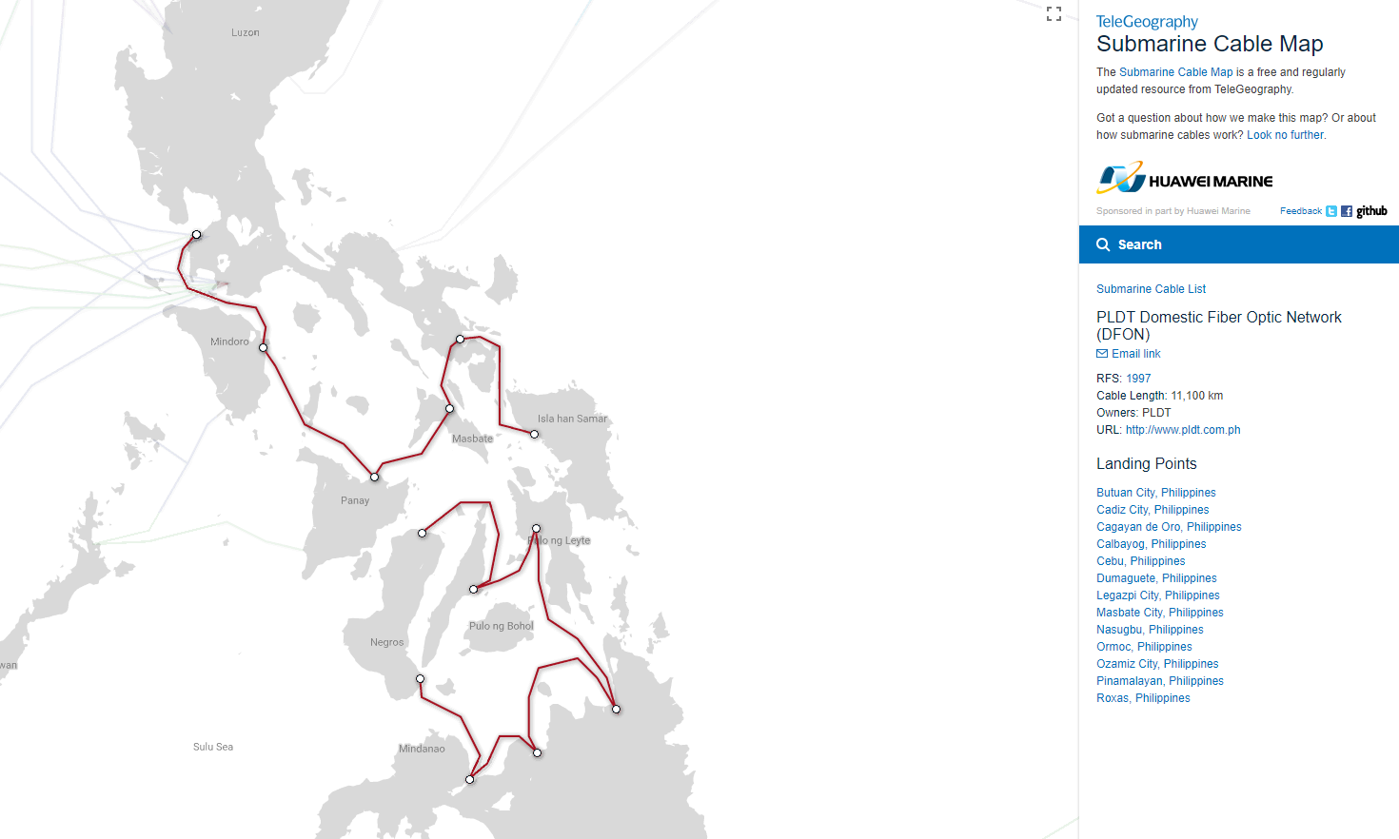The image size is (1399, 839).
Task: Open the 'Look no further' link
Action: pyautogui.click(x=1285, y=135)
